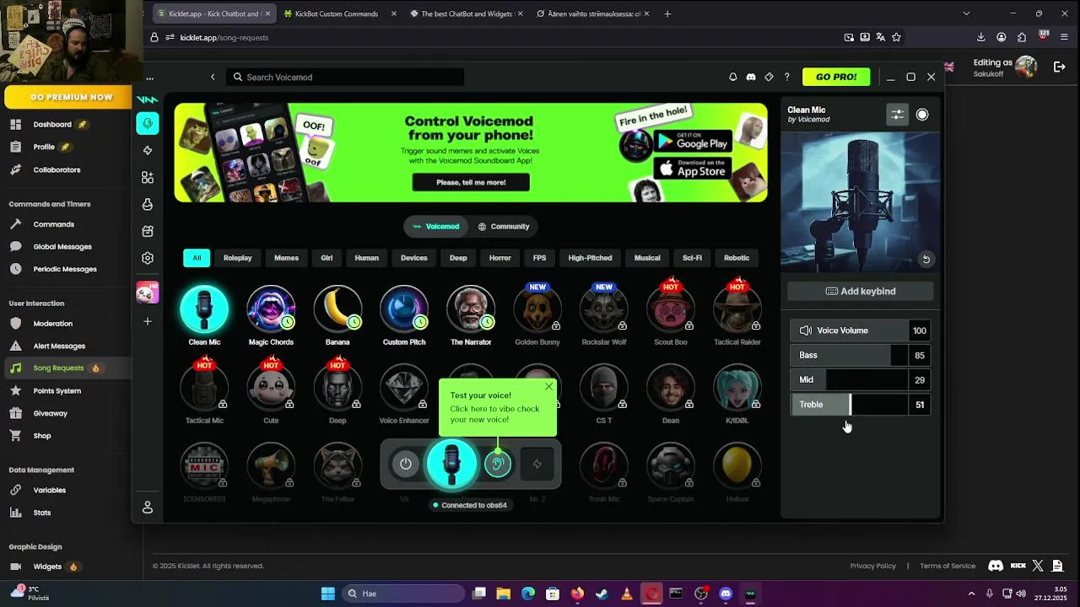Go back with the left arrow in Voicemod
1080x607 pixels.
[213, 77]
